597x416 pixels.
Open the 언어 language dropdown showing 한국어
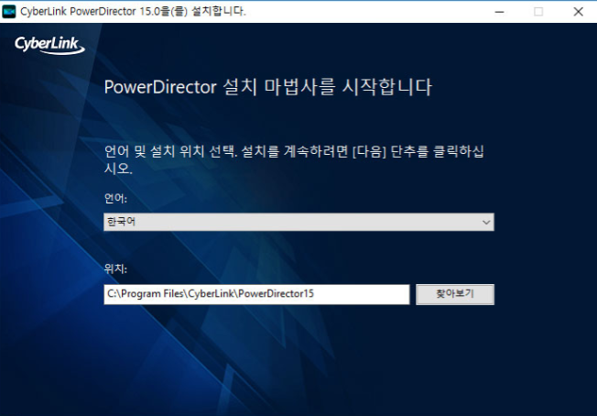tap(298, 222)
